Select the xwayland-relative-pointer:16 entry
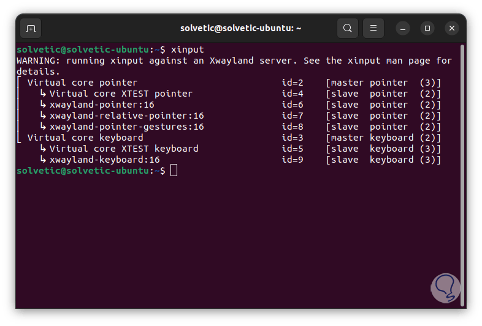Viewport: 482px width, 326px height. [x=126, y=116]
